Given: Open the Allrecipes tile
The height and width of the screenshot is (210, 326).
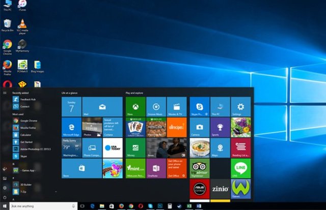Looking at the screenshot, I should pos(177,127).
